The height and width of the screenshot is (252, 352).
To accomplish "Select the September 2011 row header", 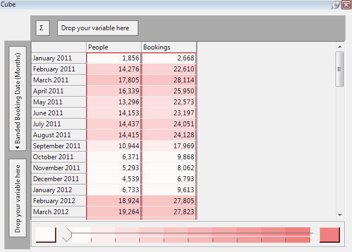I will point(59,146).
